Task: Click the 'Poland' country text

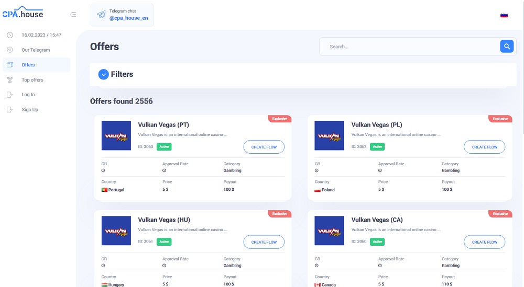Action: click(328, 190)
